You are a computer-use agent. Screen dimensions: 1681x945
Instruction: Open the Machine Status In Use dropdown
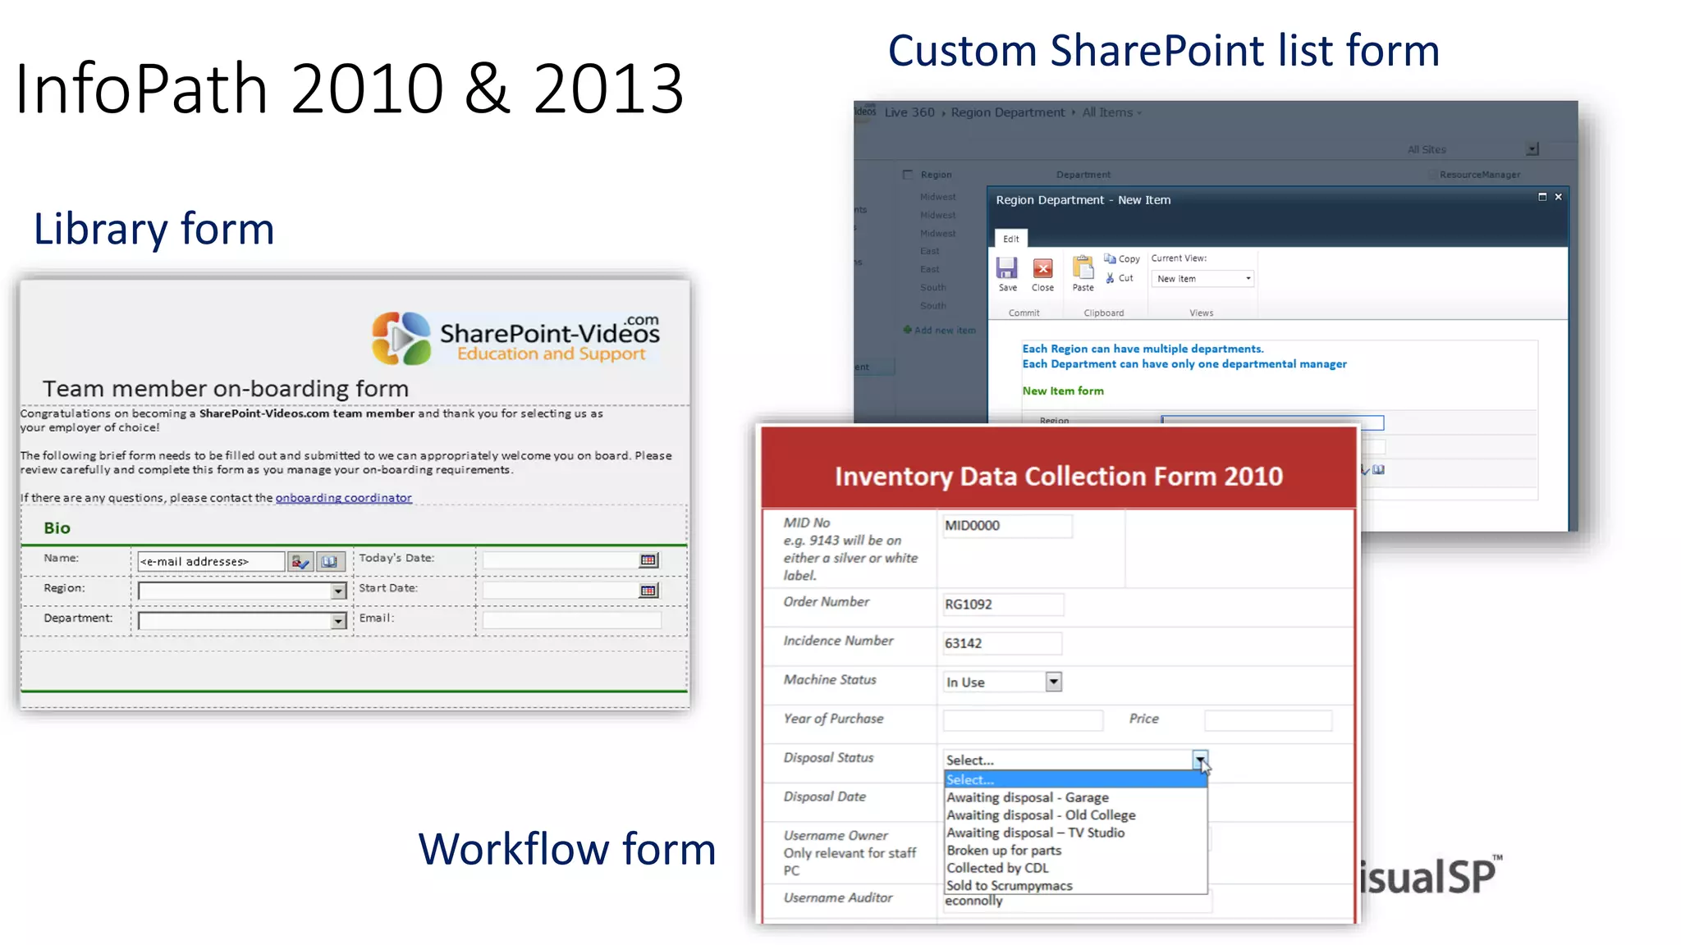pos(1053,682)
